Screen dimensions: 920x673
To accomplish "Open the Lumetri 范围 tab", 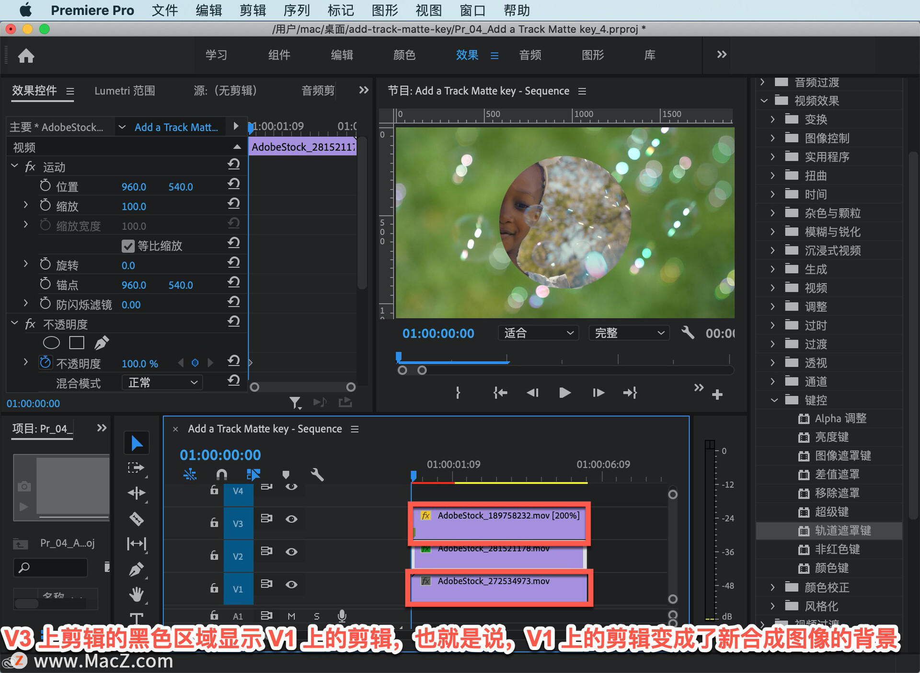I will [x=125, y=91].
